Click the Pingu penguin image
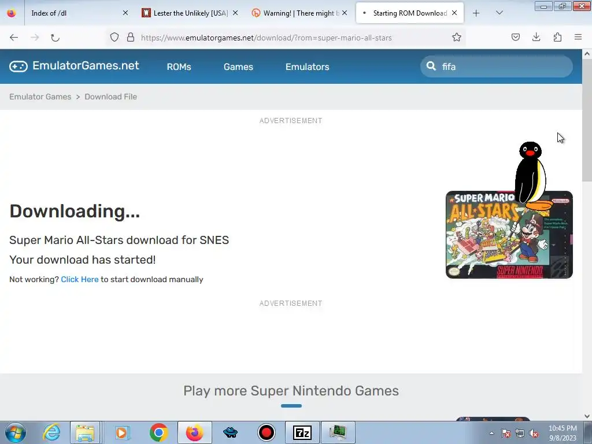This screenshot has height=444, width=592. (534, 177)
